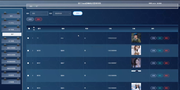Screen dimensions: 180x90
Task: Click the 手机 column header
Action: 110,29
